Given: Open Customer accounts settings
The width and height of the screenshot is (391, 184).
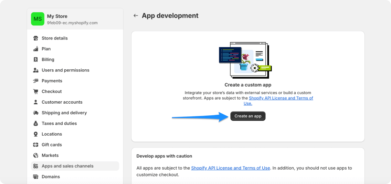Looking at the screenshot, I should tap(62, 102).
